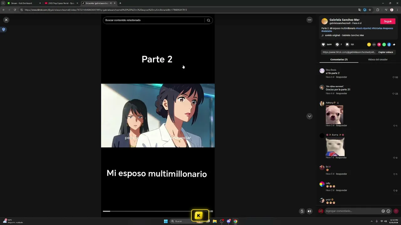Expand more share options arrow
Image resolution: width=401 pixels, height=225 pixels.
pyautogui.click(x=394, y=45)
